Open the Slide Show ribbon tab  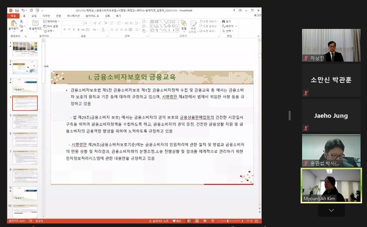(92, 16)
